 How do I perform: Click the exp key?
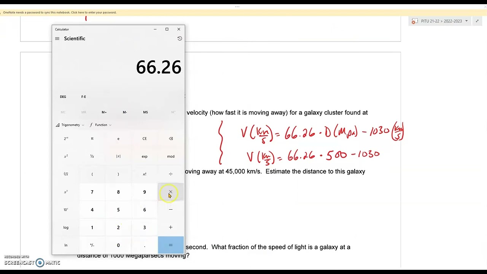click(x=145, y=156)
